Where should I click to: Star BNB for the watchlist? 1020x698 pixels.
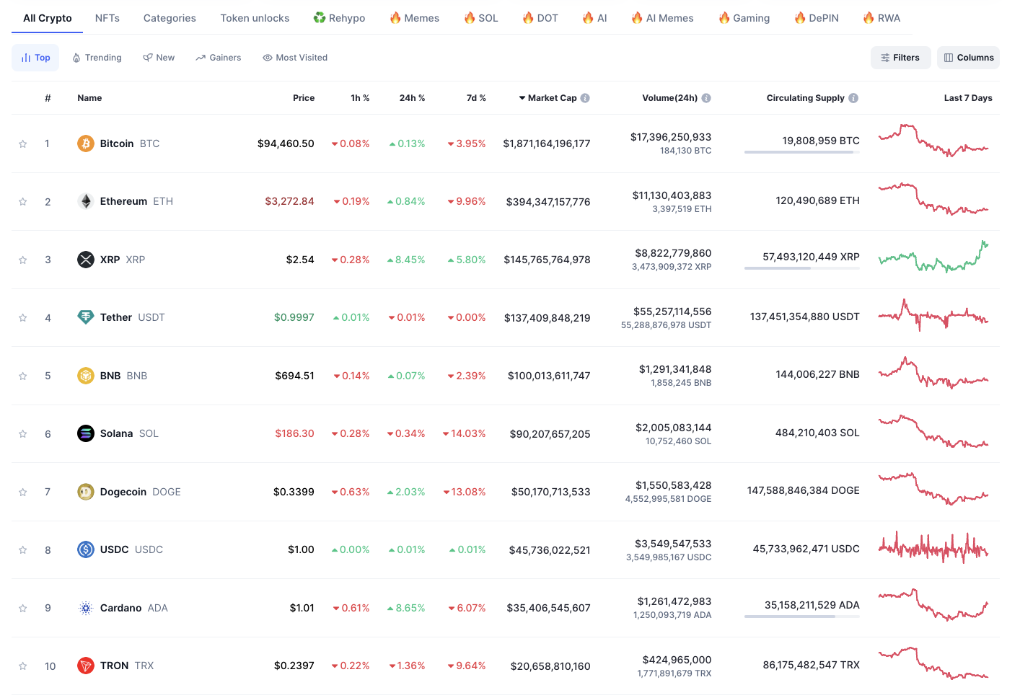click(23, 376)
